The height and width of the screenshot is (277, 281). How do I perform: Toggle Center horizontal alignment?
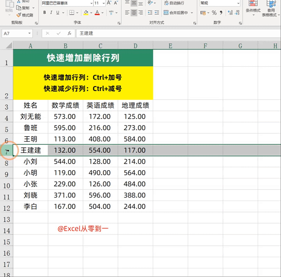[134, 13]
